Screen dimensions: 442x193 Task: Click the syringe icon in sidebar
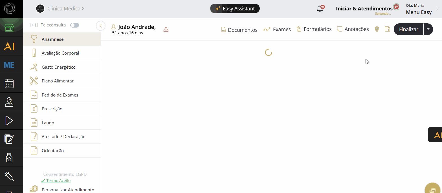point(9,176)
